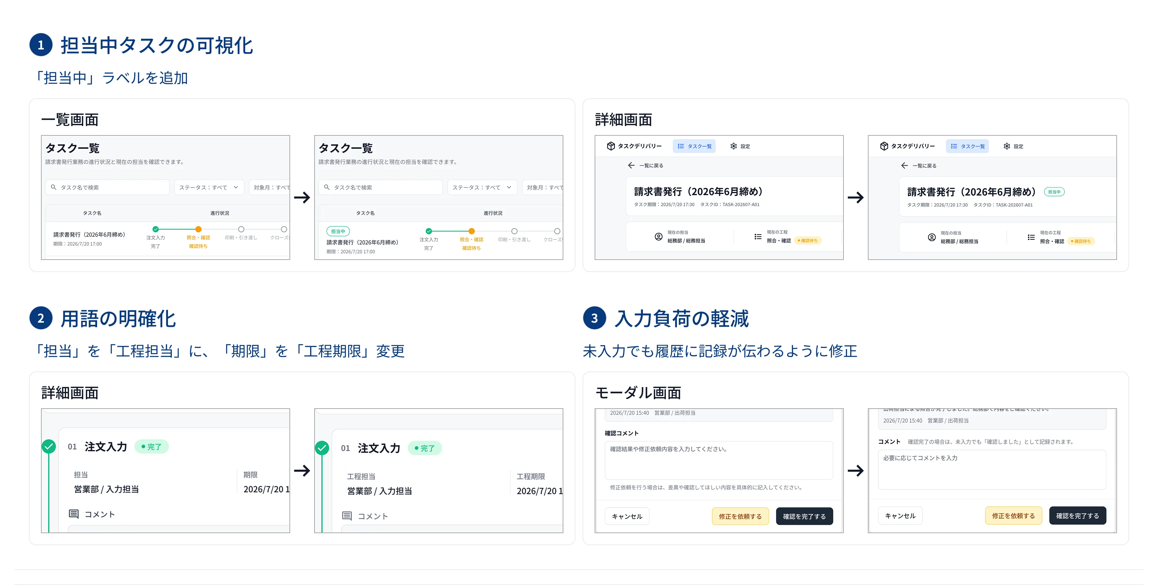Image resolution: width=1158 pixels, height=585 pixels.
Task: Click 現在の担当 person icon in detail view lacking 担当中 badge
Action: [x=659, y=236]
